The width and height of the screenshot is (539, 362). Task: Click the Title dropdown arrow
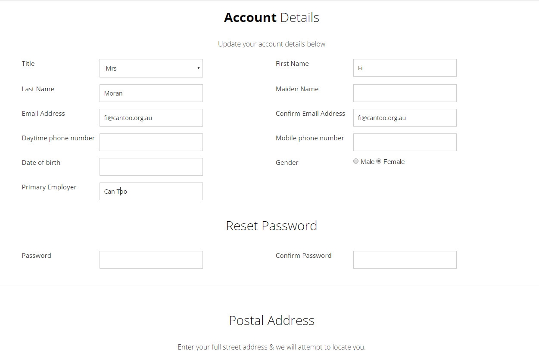coord(198,68)
